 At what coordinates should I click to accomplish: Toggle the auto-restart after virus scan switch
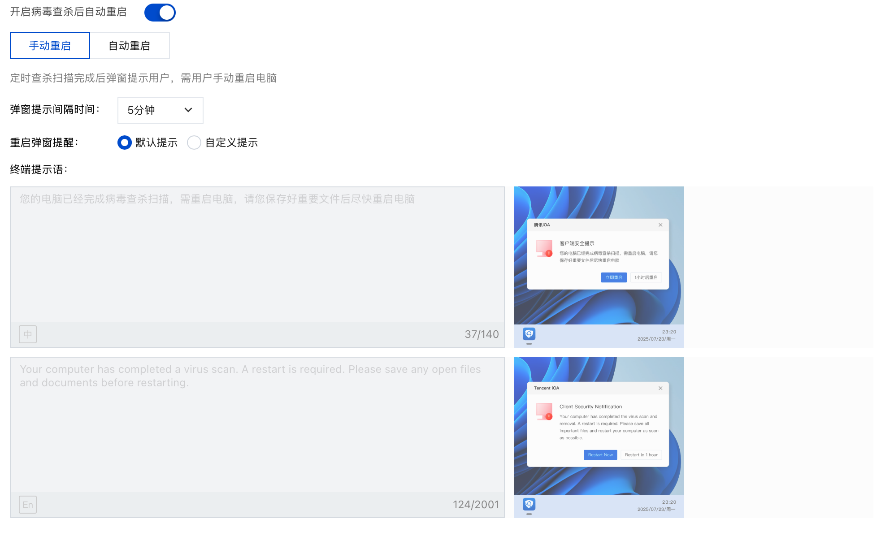[x=160, y=13]
